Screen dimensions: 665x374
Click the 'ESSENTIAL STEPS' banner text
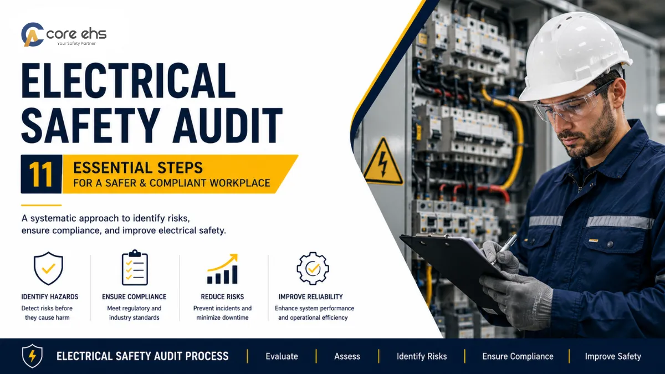click(x=138, y=167)
